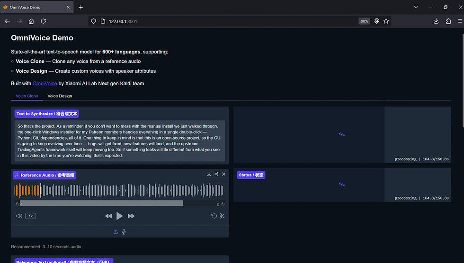Rewind the reference audio
Screen dimensions: 464x263
pyautogui.click(x=108, y=216)
